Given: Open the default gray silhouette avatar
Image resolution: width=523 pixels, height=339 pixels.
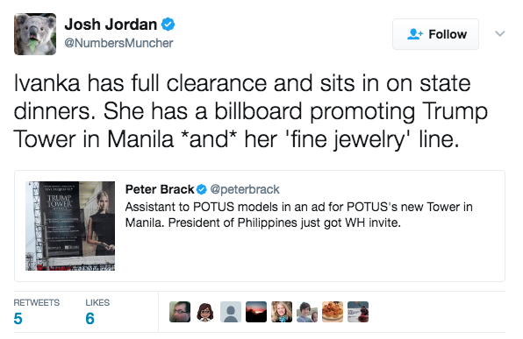Looking at the screenshot, I should pyautogui.click(x=231, y=312).
